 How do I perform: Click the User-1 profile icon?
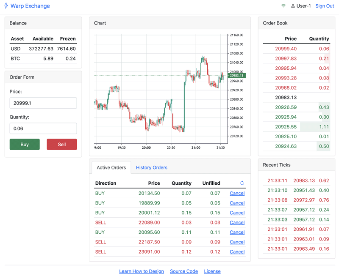click(x=293, y=6)
